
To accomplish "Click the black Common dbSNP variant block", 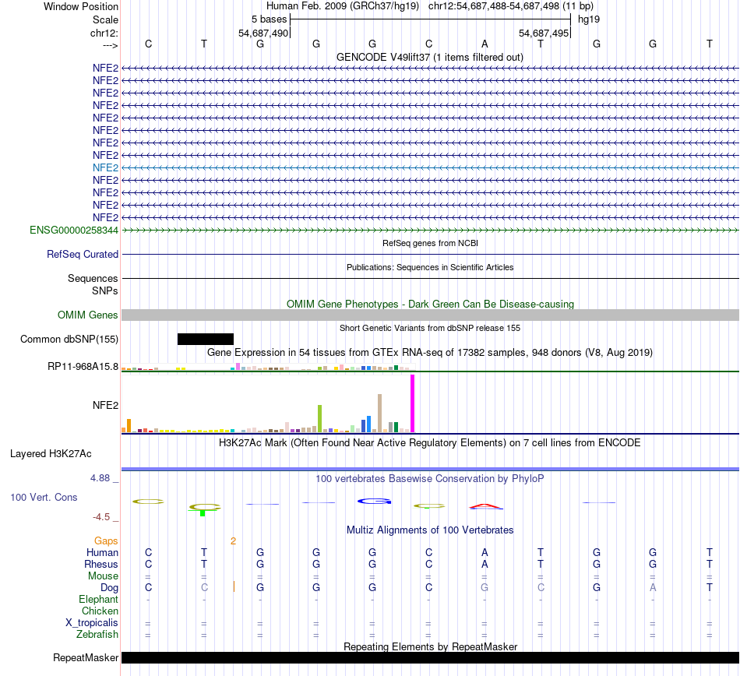I will (206, 340).
